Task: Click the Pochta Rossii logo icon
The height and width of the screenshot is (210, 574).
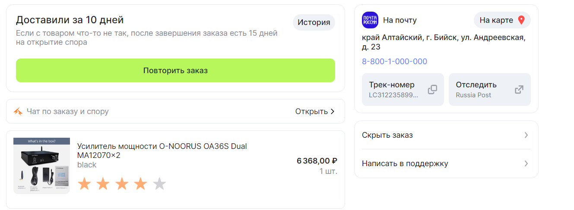Action: click(x=370, y=20)
